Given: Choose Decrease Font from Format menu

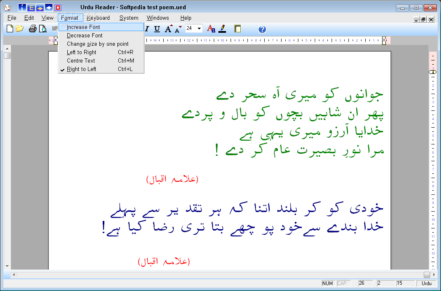Looking at the screenshot, I should pyautogui.click(x=101, y=36).
